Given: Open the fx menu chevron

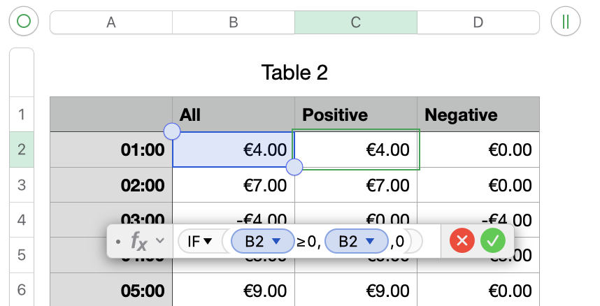Looking at the screenshot, I should click(x=161, y=241).
